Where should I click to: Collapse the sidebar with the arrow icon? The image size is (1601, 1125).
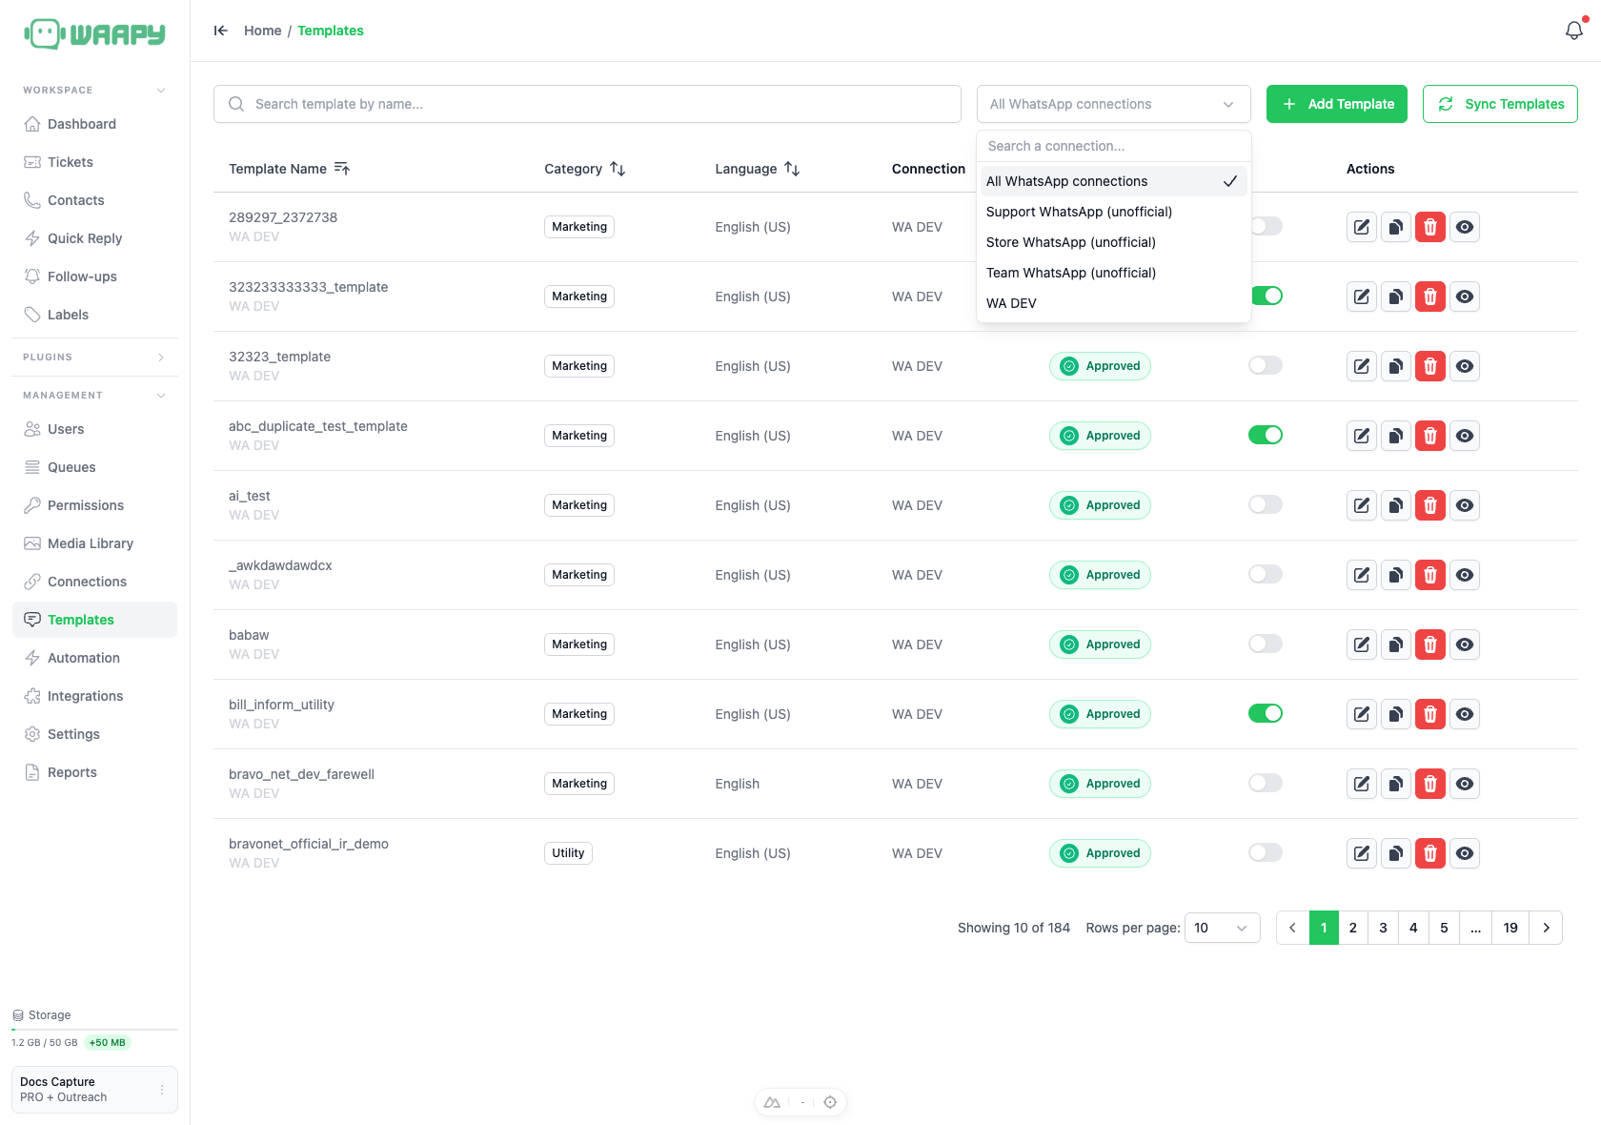221,31
